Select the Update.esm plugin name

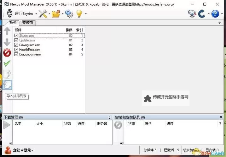click(x=27, y=41)
